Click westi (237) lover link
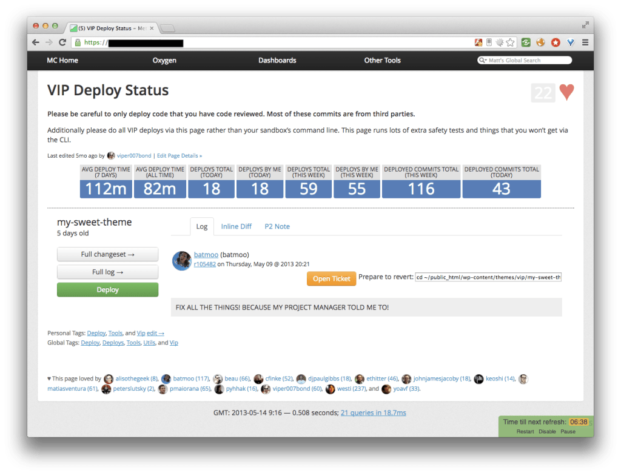This screenshot has height=475, width=621. click(x=351, y=389)
